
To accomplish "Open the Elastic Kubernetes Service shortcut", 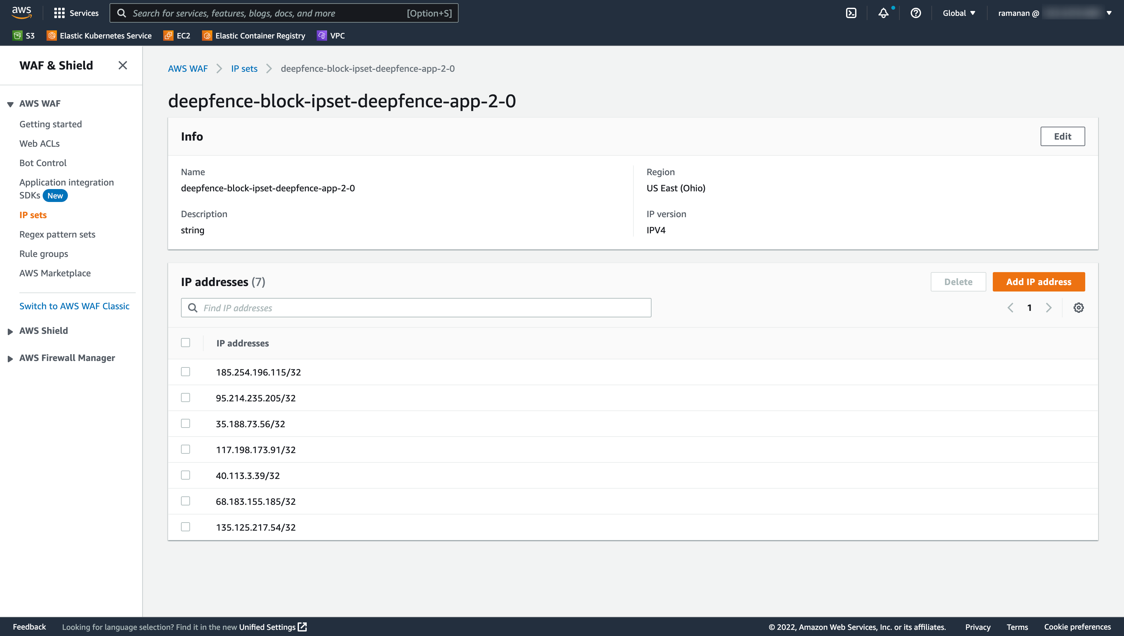I will pos(99,36).
